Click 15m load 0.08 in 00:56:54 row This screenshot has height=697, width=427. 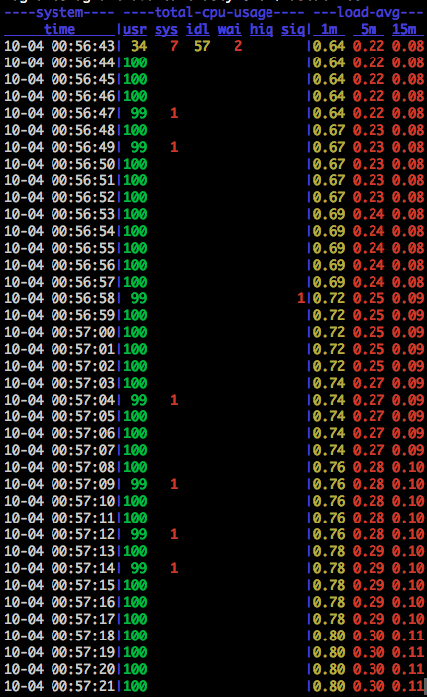click(x=408, y=231)
